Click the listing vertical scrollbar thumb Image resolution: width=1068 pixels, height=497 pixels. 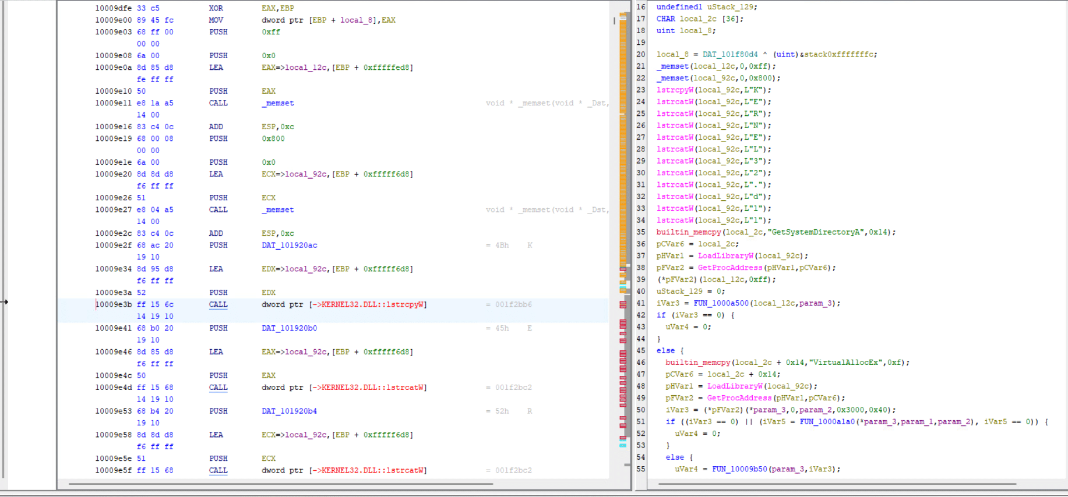point(614,20)
